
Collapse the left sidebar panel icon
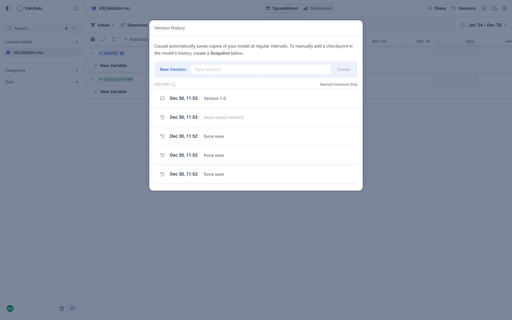pos(8,8)
